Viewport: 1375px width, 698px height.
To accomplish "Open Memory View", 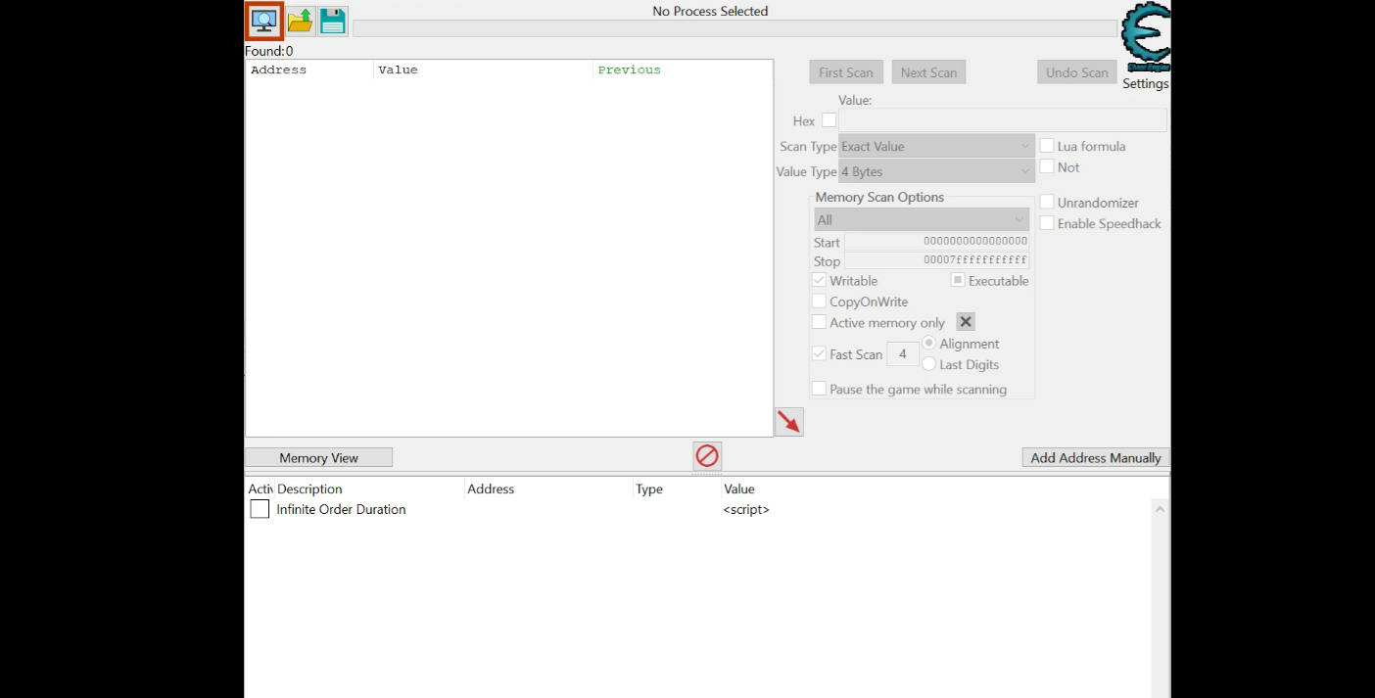I will (318, 457).
